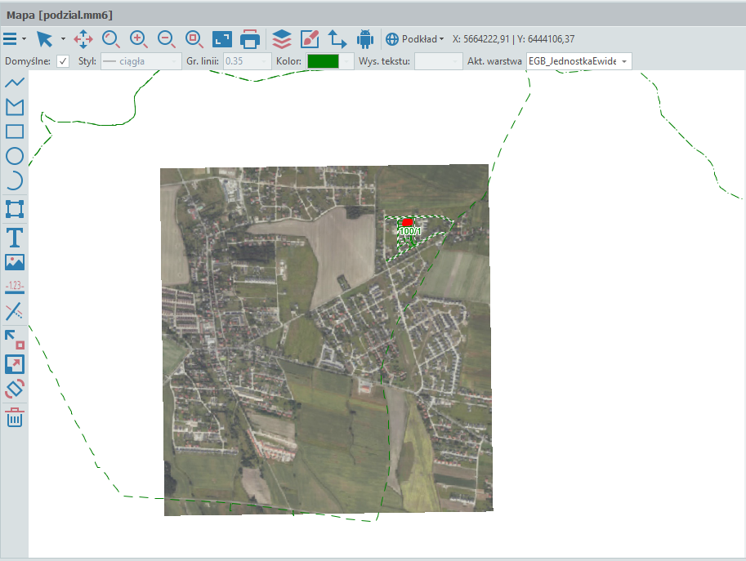Open the Gr. linii thickness dropdown

[247, 62]
